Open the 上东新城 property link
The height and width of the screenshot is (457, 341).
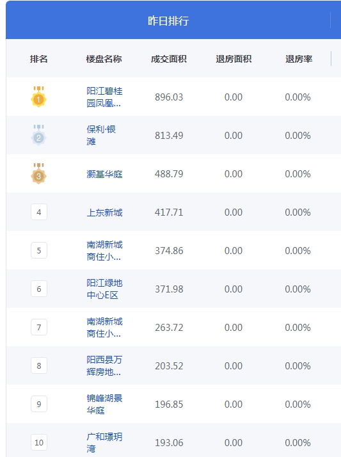point(104,212)
